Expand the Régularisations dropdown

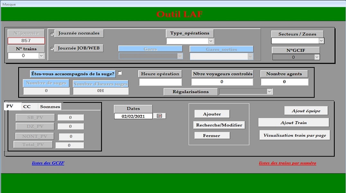point(269,92)
